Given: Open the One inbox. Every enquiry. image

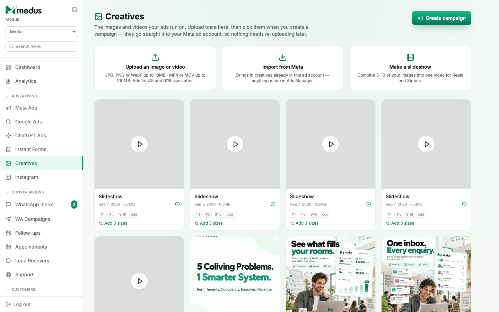Looking at the screenshot, I should point(426,274).
